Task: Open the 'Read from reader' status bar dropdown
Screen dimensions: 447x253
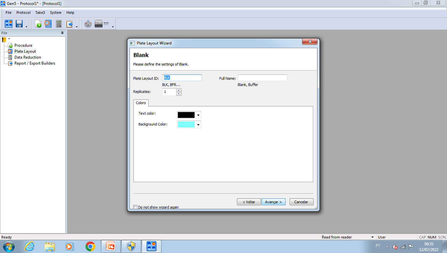Action: coord(372,237)
